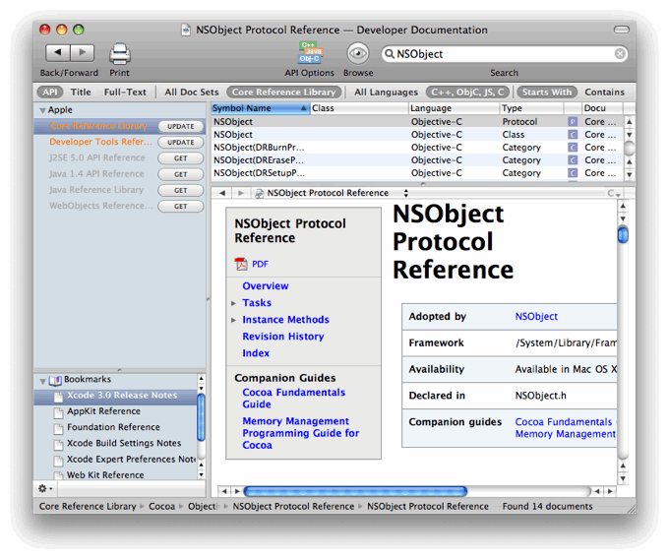Open the C language popup at path bar right
Image resolution: width=669 pixels, height=559 pixels.
(614, 193)
